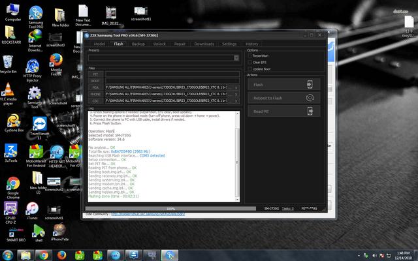Click the log scrollbar down arrow
The height and width of the screenshot is (261, 418).
tap(237, 200)
